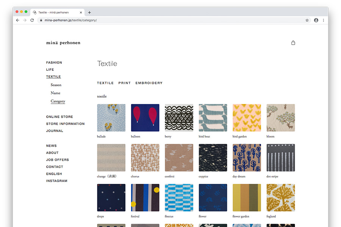Browse textiles by Category

[x=58, y=101]
